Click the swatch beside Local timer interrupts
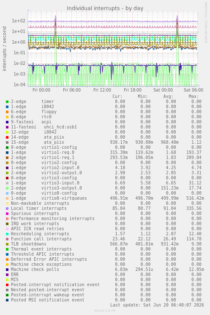 coord(7,209)
